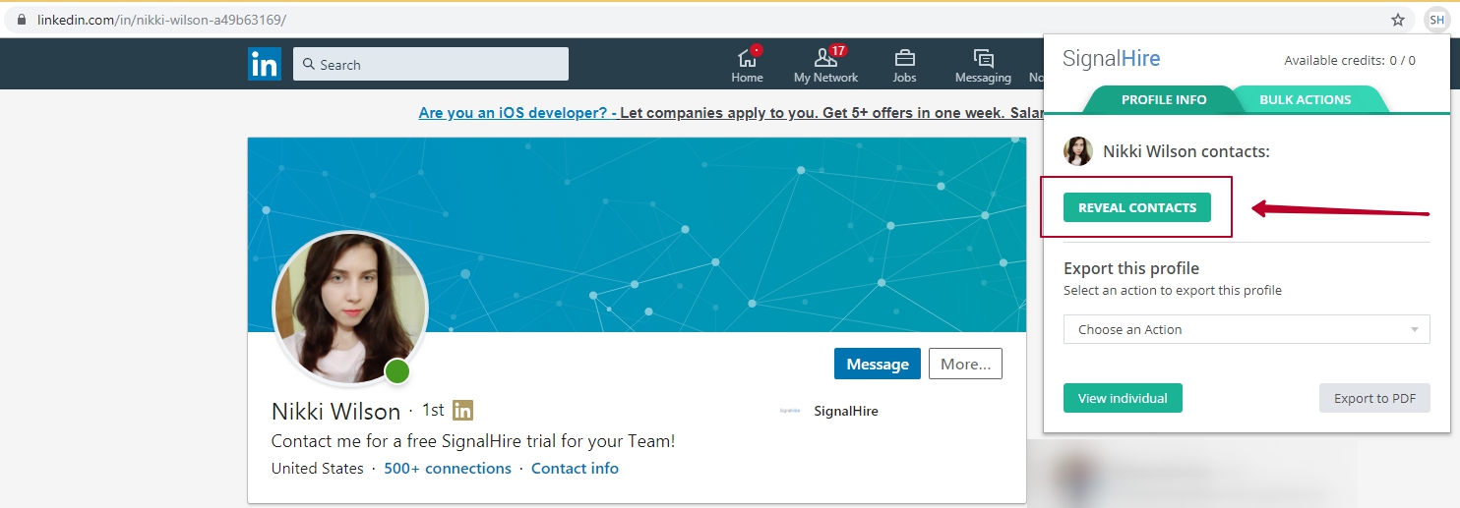View site lock icon in address bar
Image resolution: width=1460 pixels, height=508 pixels.
tap(22, 20)
